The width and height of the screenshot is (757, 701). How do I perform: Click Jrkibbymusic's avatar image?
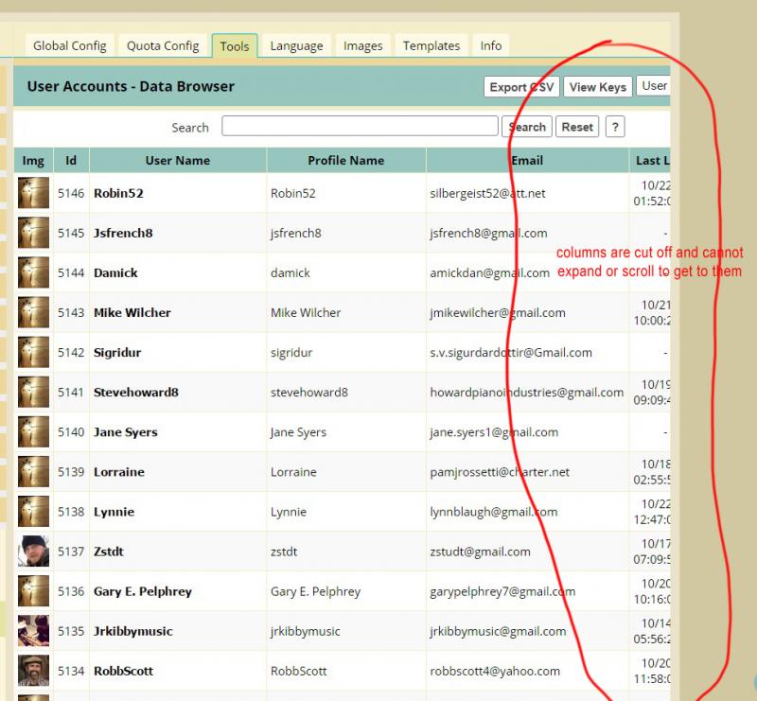[x=33, y=631]
